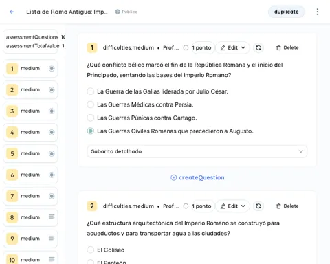Jump to question 8 in the sidebar
This screenshot has width=330, height=264.
coord(30,217)
